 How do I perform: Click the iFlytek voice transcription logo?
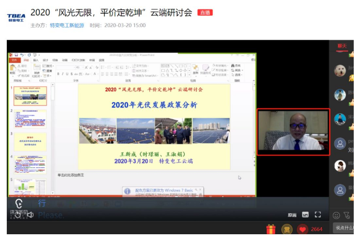[x=19, y=205]
